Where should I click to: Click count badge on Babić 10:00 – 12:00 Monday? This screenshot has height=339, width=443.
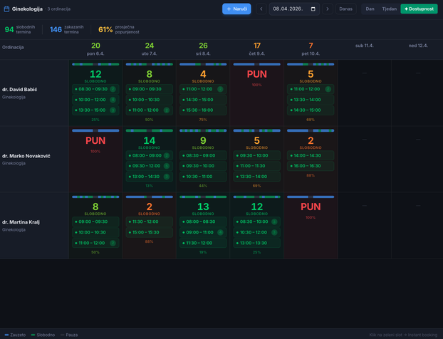click(113, 100)
